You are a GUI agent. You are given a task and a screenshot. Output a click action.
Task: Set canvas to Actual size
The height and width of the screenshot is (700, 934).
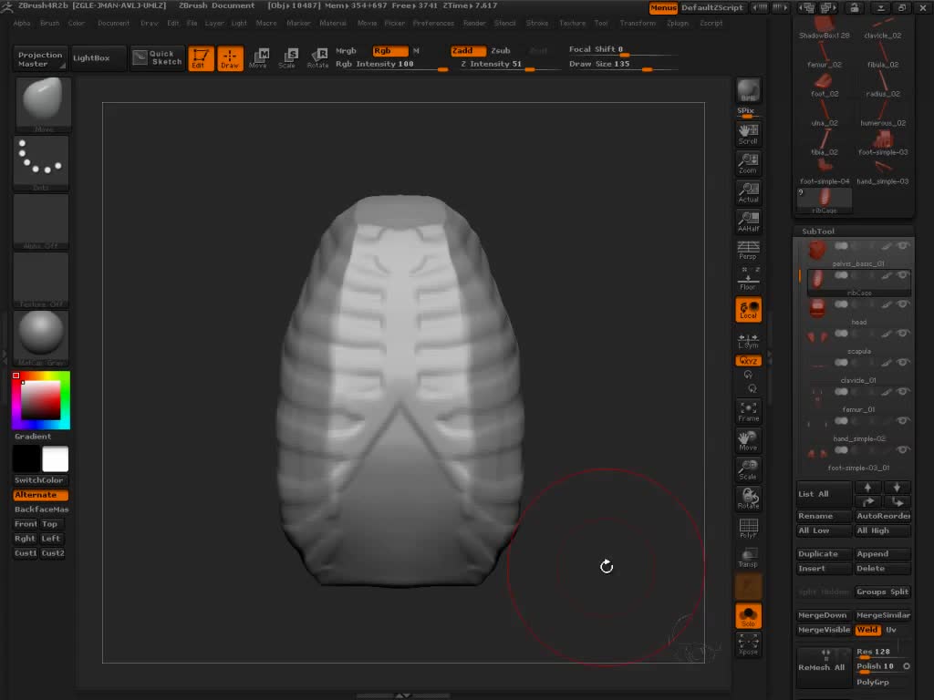[748, 193]
